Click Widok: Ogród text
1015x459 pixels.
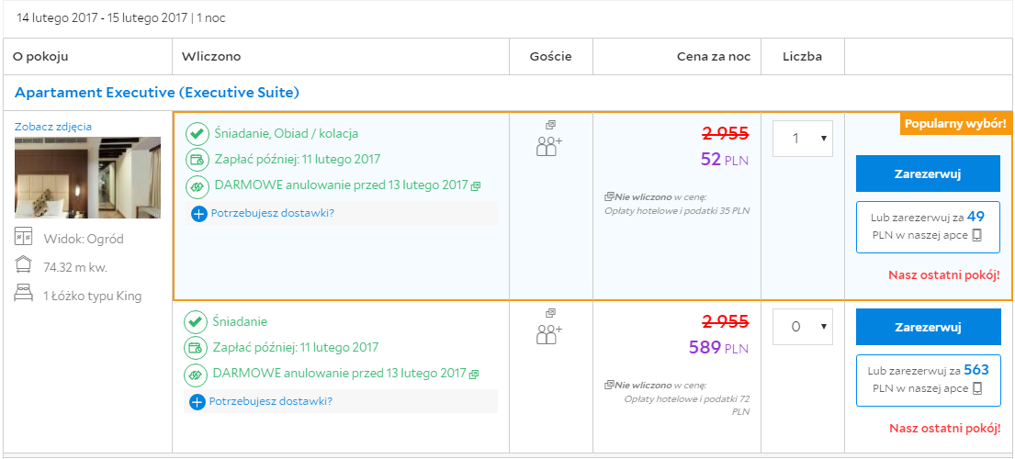84,239
